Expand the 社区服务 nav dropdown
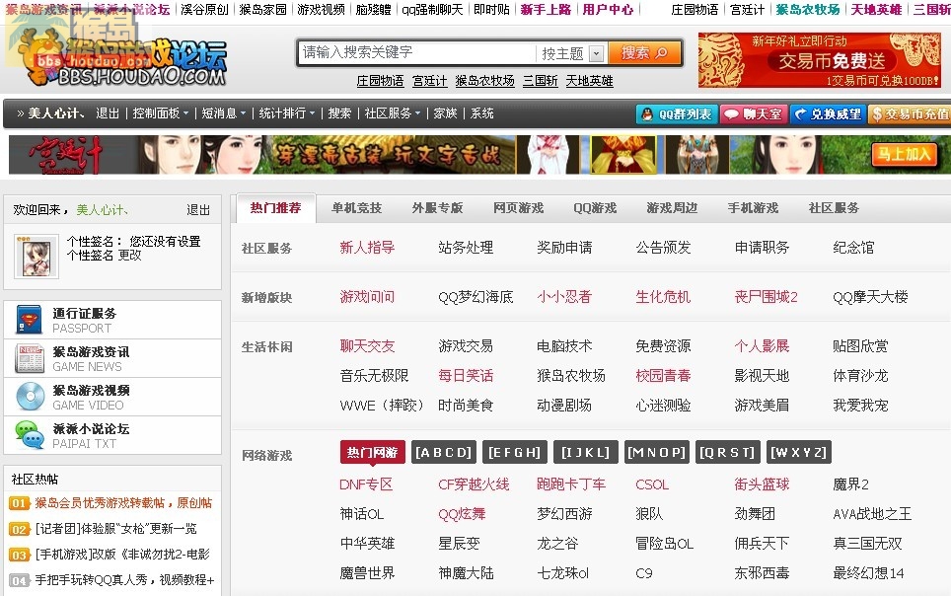 click(393, 113)
